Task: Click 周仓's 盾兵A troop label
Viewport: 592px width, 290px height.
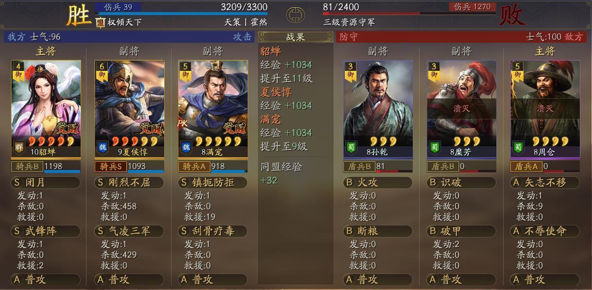Action: click(x=526, y=166)
